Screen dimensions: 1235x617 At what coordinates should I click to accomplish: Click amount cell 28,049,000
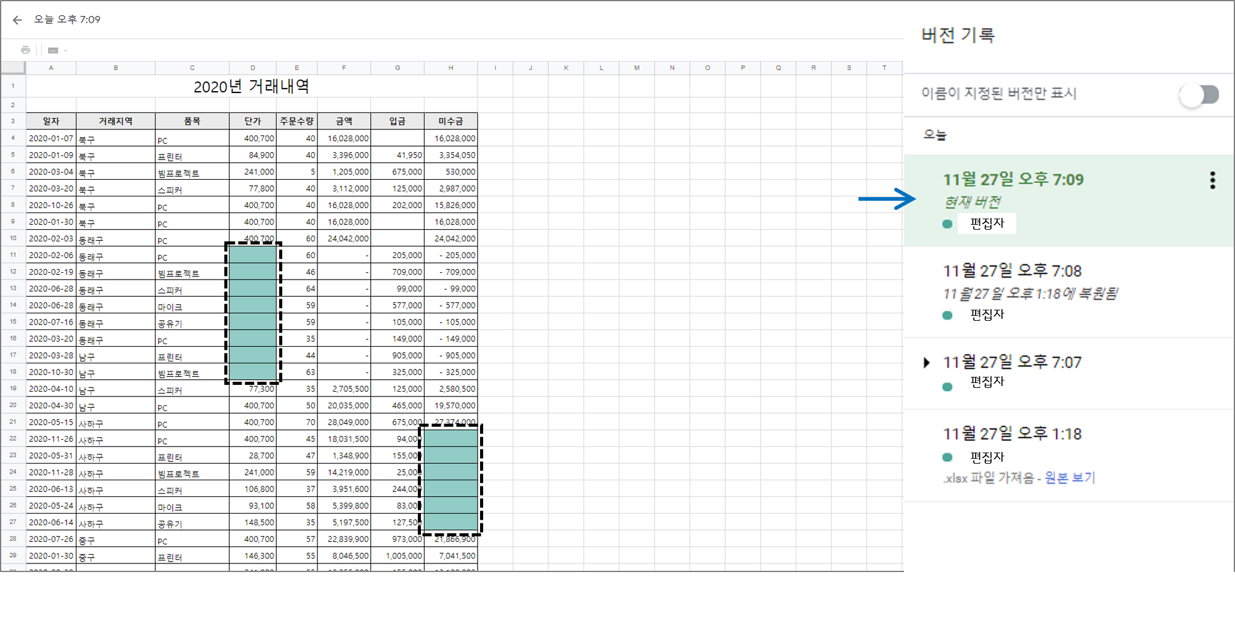pos(344,422)
